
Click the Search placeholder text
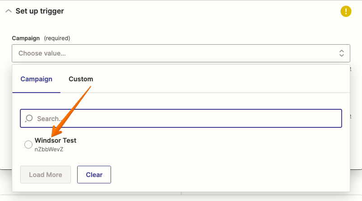coord(49,119)
